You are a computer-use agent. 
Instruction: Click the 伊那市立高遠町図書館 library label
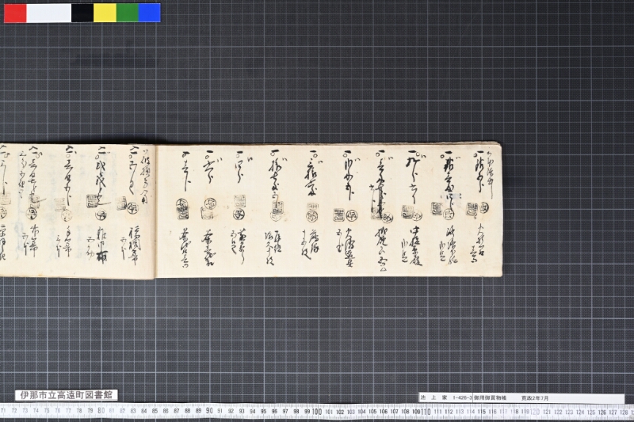click(67, 395)
